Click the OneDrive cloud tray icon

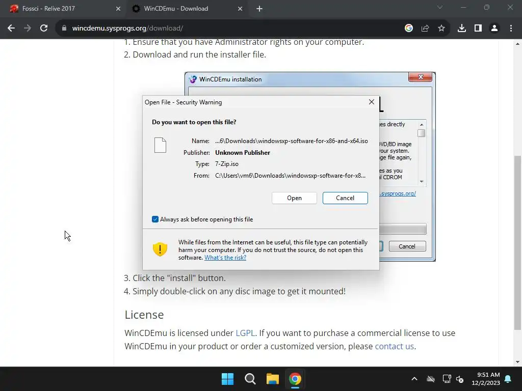coord(431,379)
